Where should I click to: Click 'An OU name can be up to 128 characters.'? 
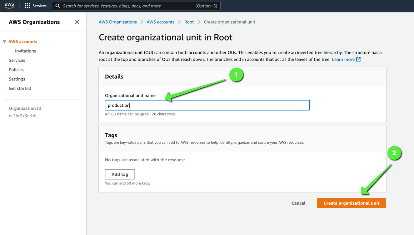pyautogui.click(x=140, y=114)
